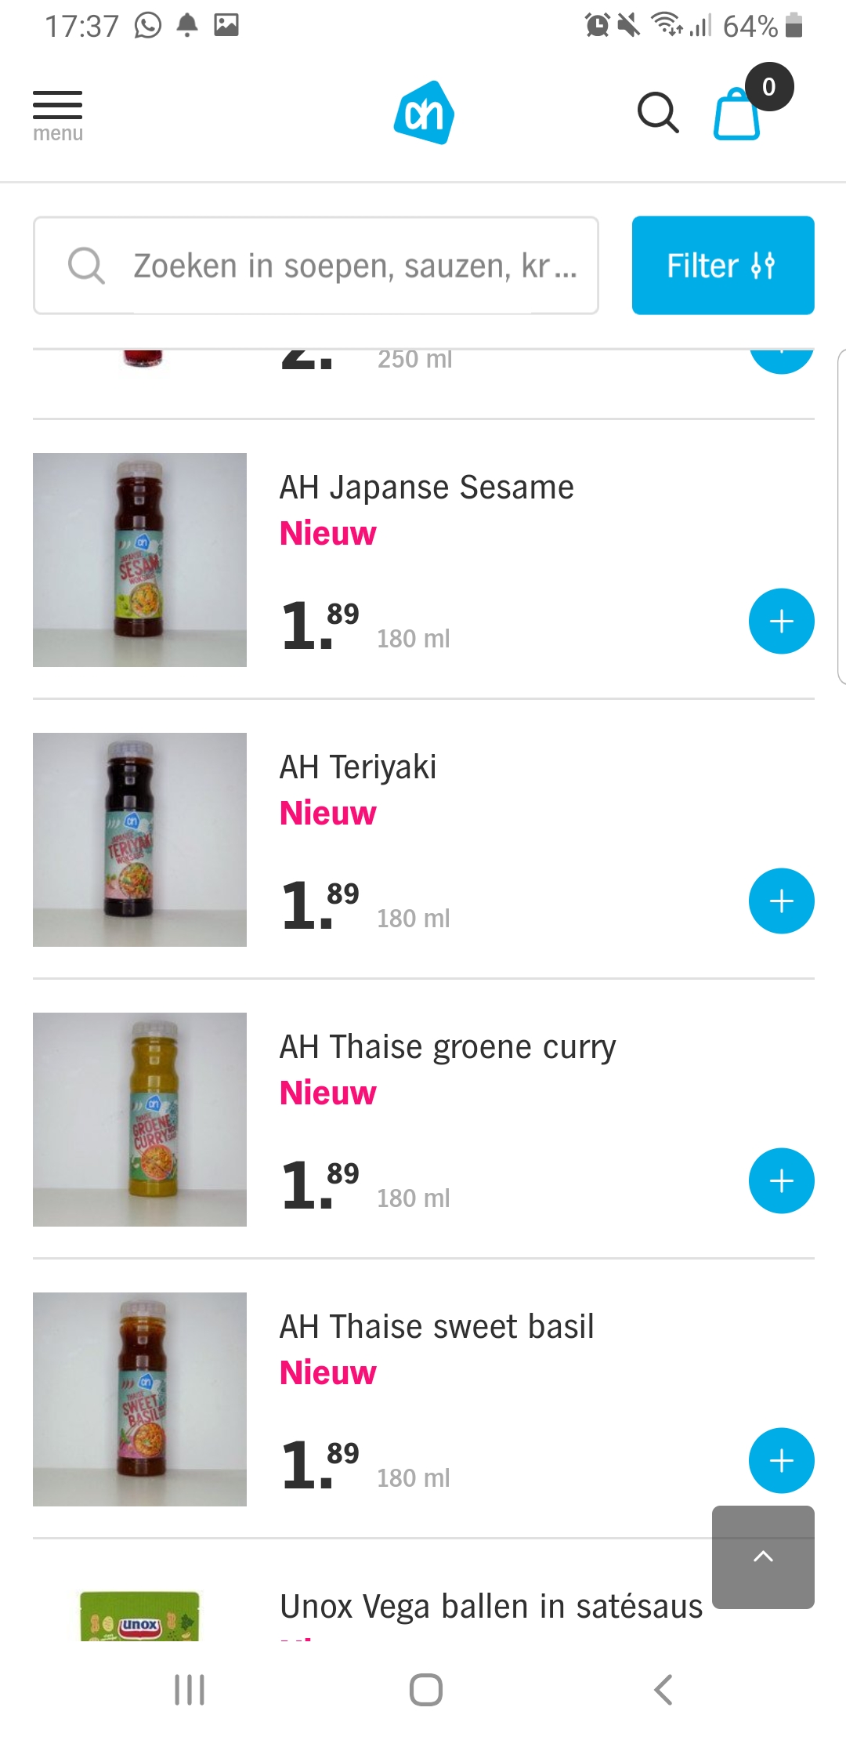Screen dimensions: 846x1740
Task: Open search with the magnifier icon
Action: coord(657,113)
